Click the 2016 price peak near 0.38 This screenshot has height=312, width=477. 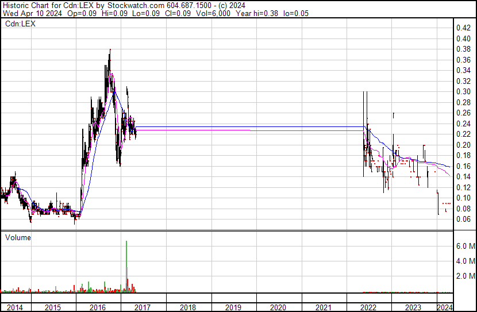109,52
